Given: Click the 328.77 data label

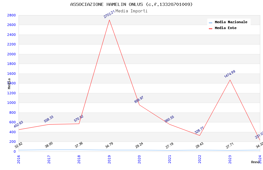Looking at the screenshot, I should [x=199, y=130].
